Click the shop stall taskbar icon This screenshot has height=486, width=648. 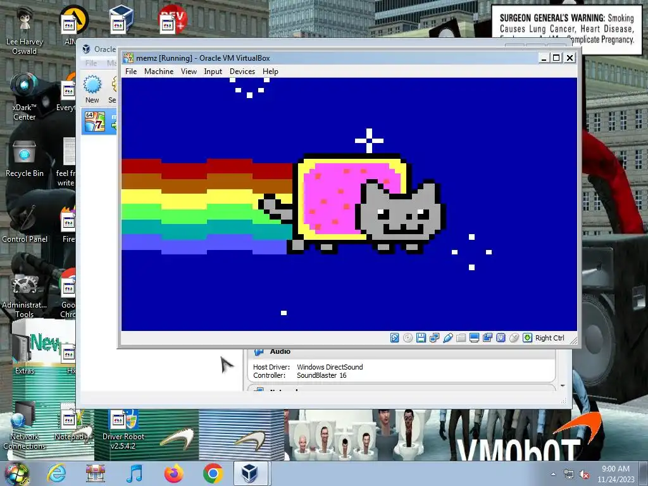click(96, 473)
